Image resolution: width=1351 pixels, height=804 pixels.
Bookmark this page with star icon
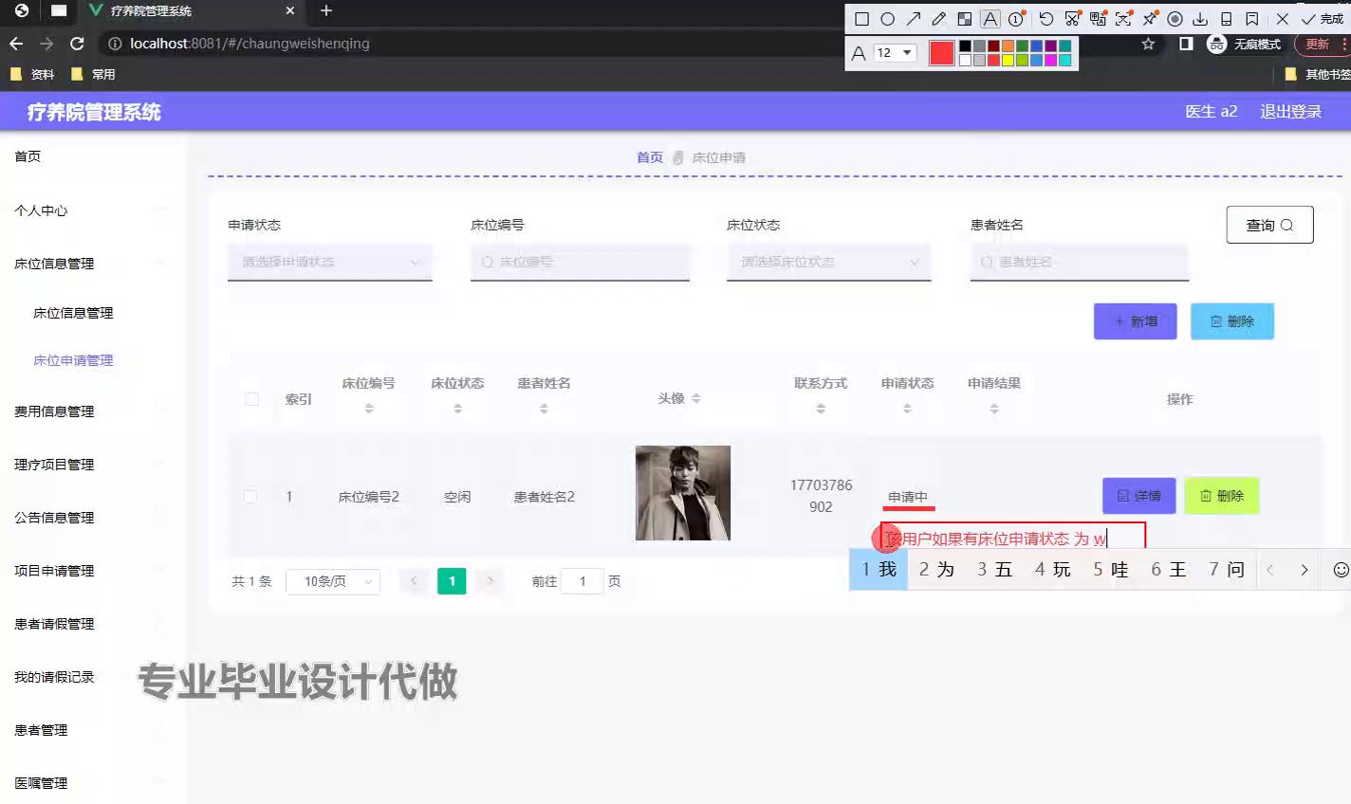tap(1148, 44)
